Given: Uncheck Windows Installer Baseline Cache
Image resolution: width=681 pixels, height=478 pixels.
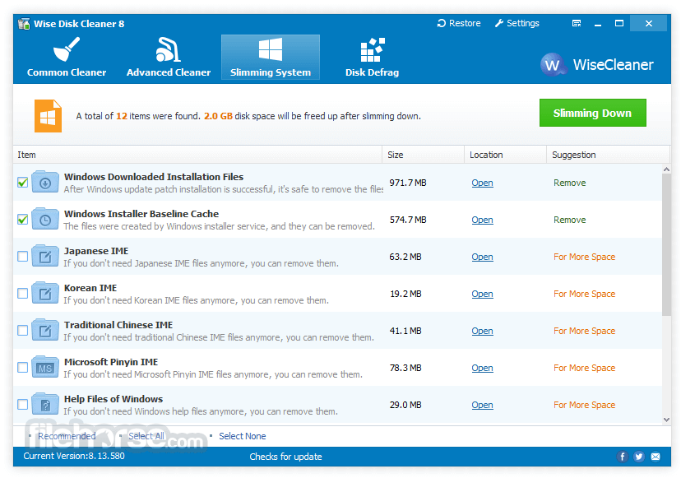Looking at the screenshot, I should pos(22,220).
